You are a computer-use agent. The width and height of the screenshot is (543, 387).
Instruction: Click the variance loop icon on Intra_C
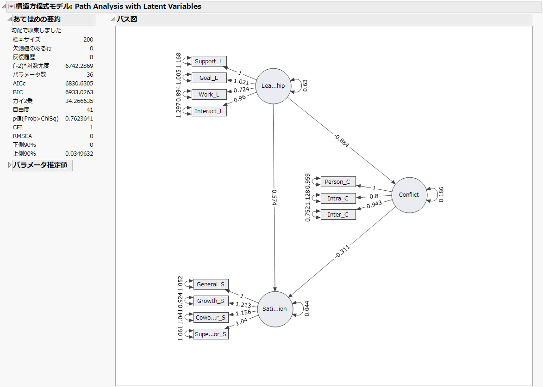[x=317, y=198]
